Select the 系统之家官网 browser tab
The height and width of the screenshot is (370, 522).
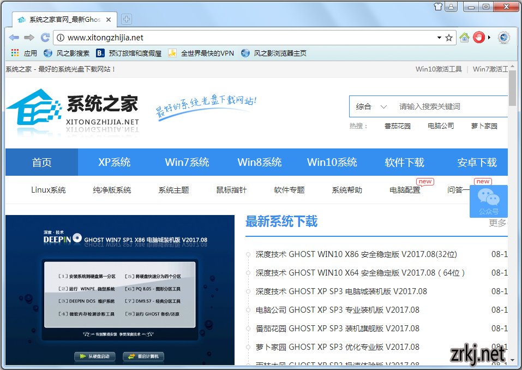[x=64, y=20]
